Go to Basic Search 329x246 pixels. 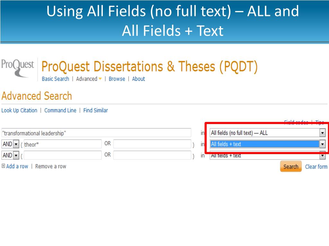coord(55,79)
